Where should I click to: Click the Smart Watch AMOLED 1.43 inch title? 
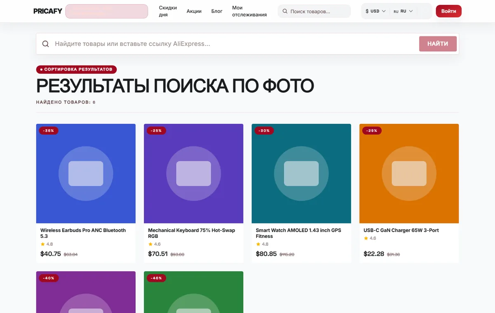pyautogui.click(x=298, y=233)
